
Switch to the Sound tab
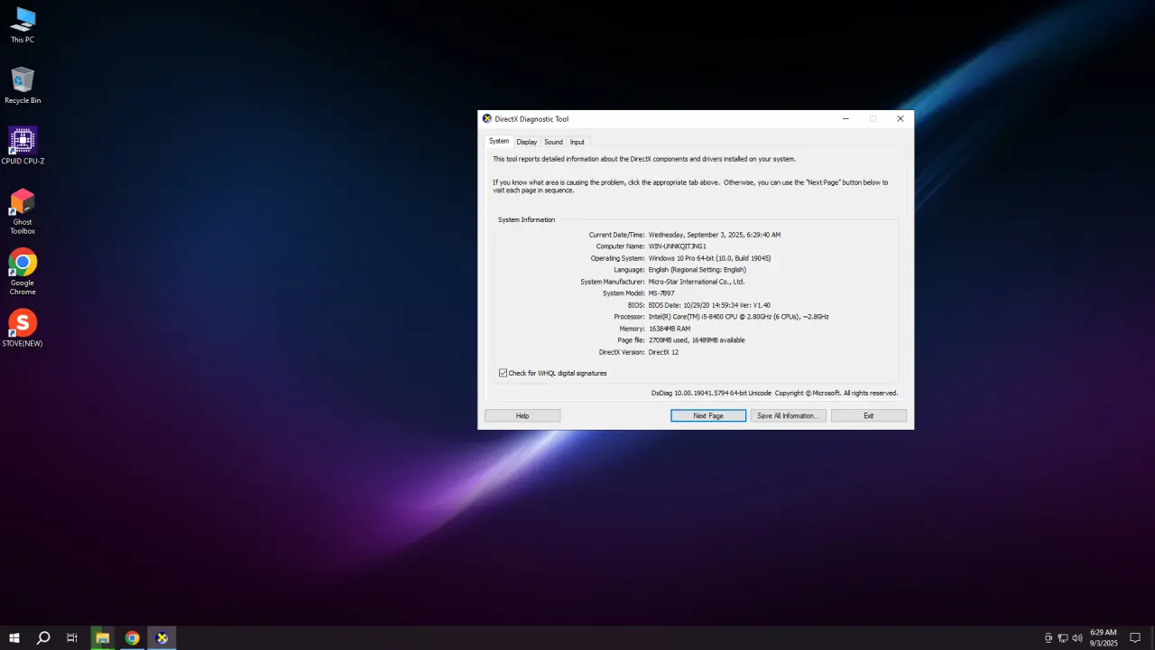(553, 142)
